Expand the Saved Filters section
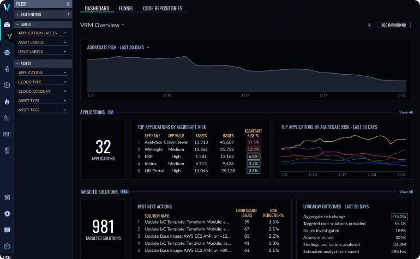 pyautogui.click(x=17, y=14)
